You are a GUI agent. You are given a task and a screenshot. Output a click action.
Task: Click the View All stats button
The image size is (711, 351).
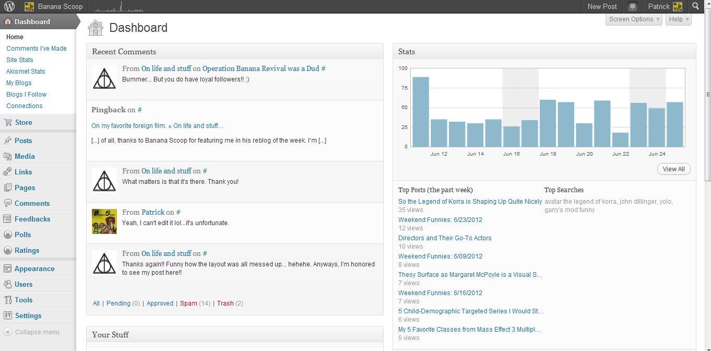coord(673,169)
